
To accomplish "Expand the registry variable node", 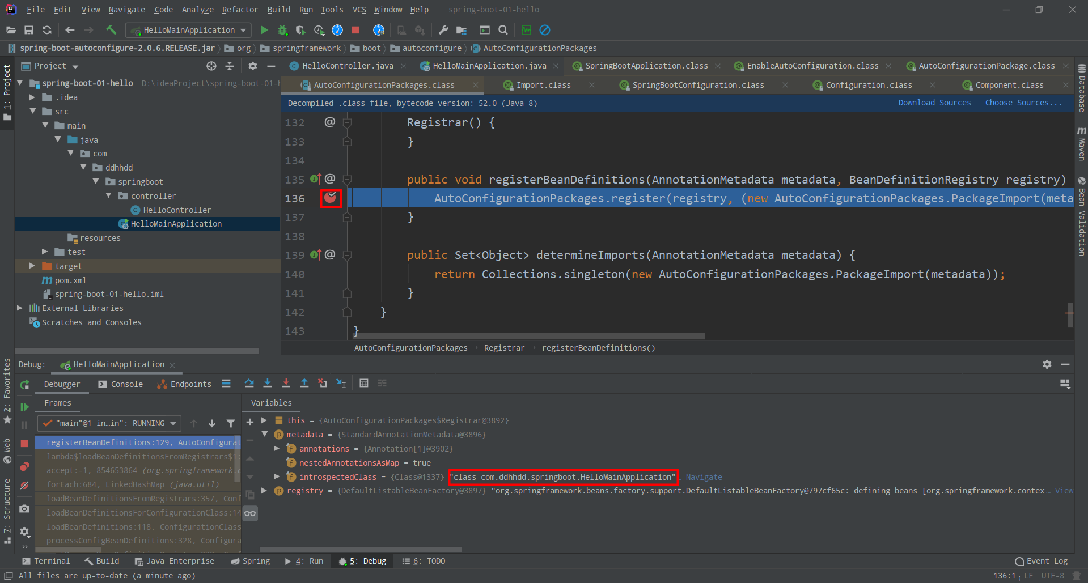I will click(264, 491).
